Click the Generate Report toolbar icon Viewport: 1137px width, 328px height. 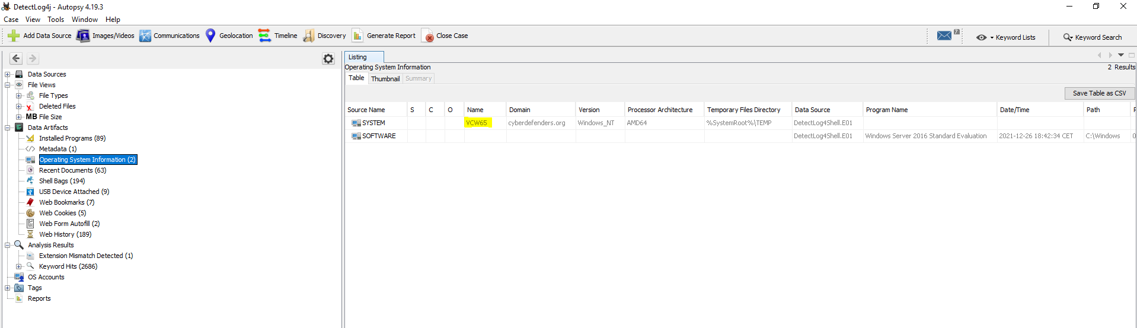(x=357, y=36)
